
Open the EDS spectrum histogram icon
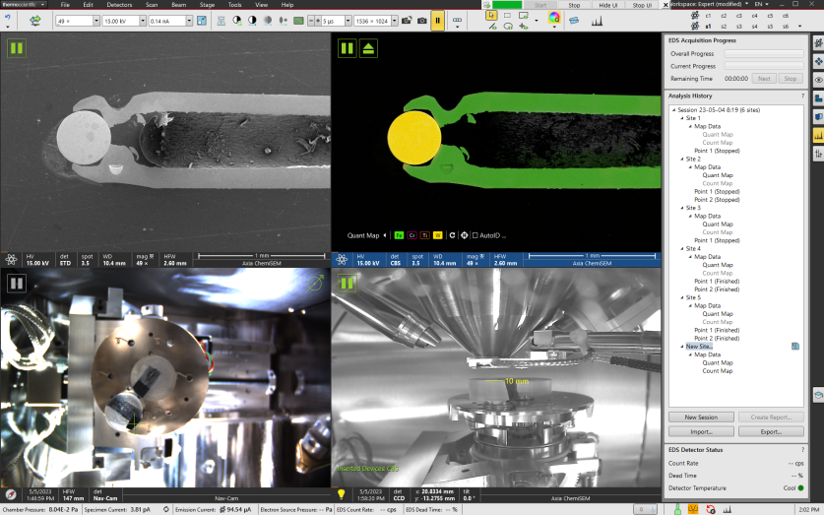click(596, 19)
